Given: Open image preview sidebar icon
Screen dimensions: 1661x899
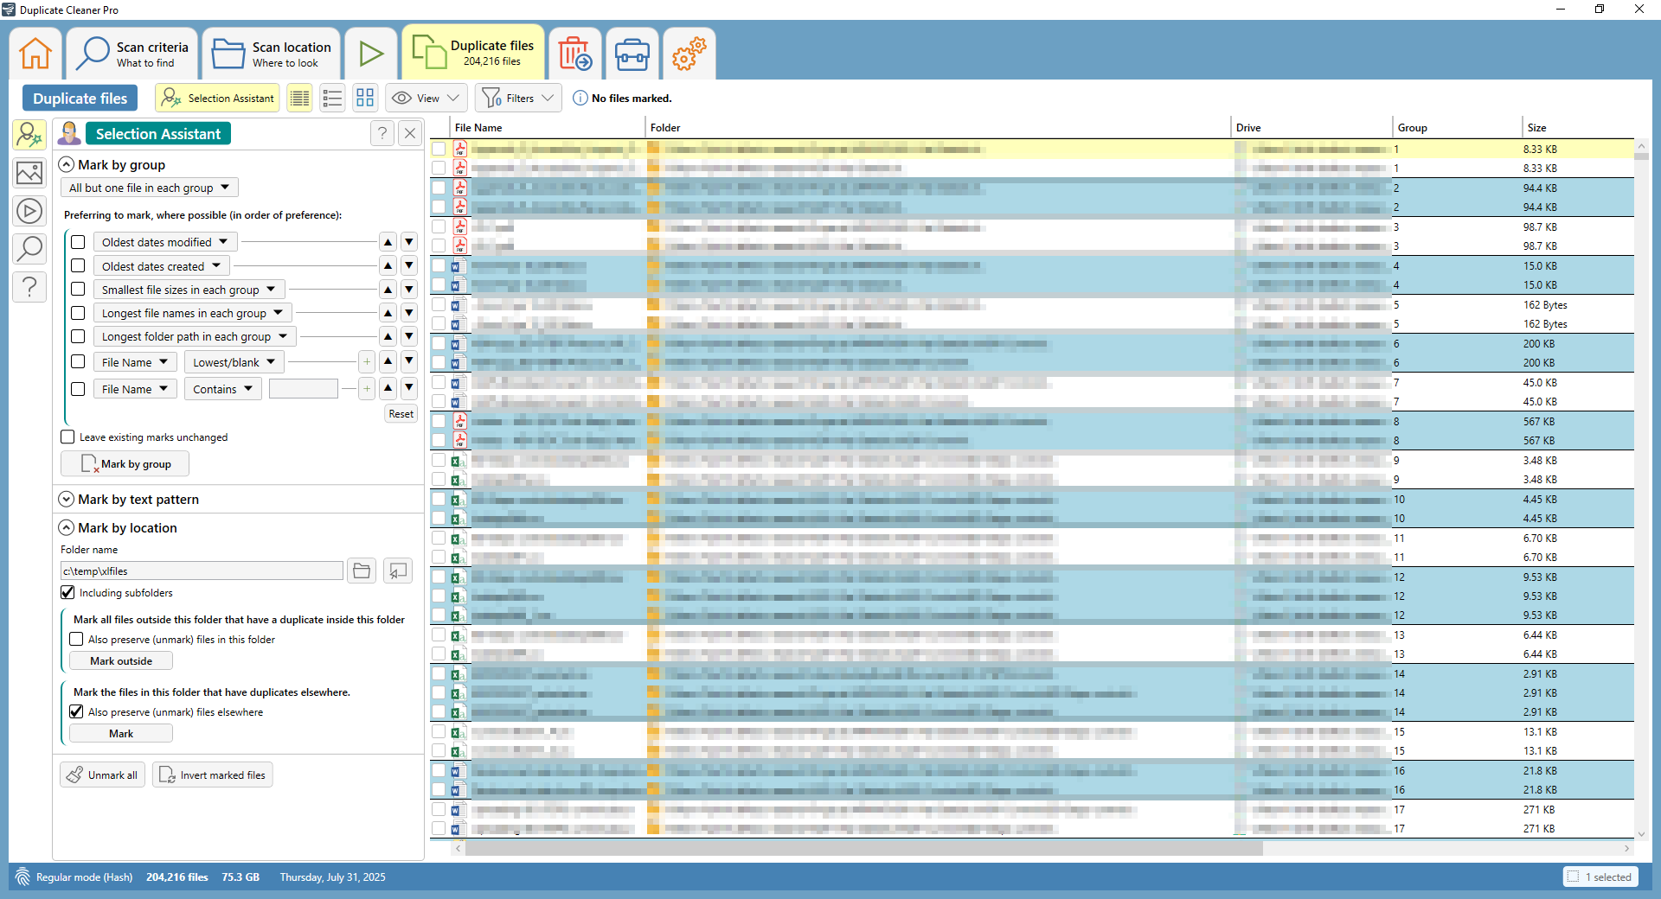Looking at the screenshot, I should tap(29, 173).
